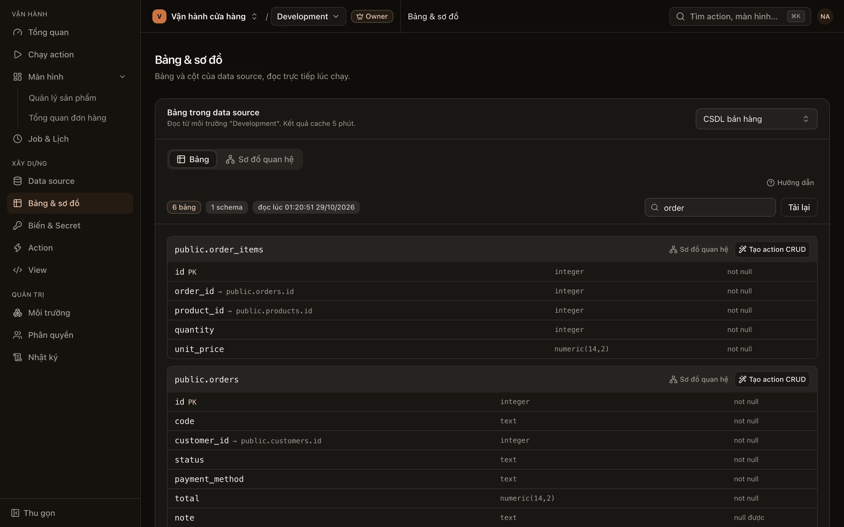Focus the table search field containing order
Image resolution: width=844 pixels, height=527 pixels.
click(710, 207)
